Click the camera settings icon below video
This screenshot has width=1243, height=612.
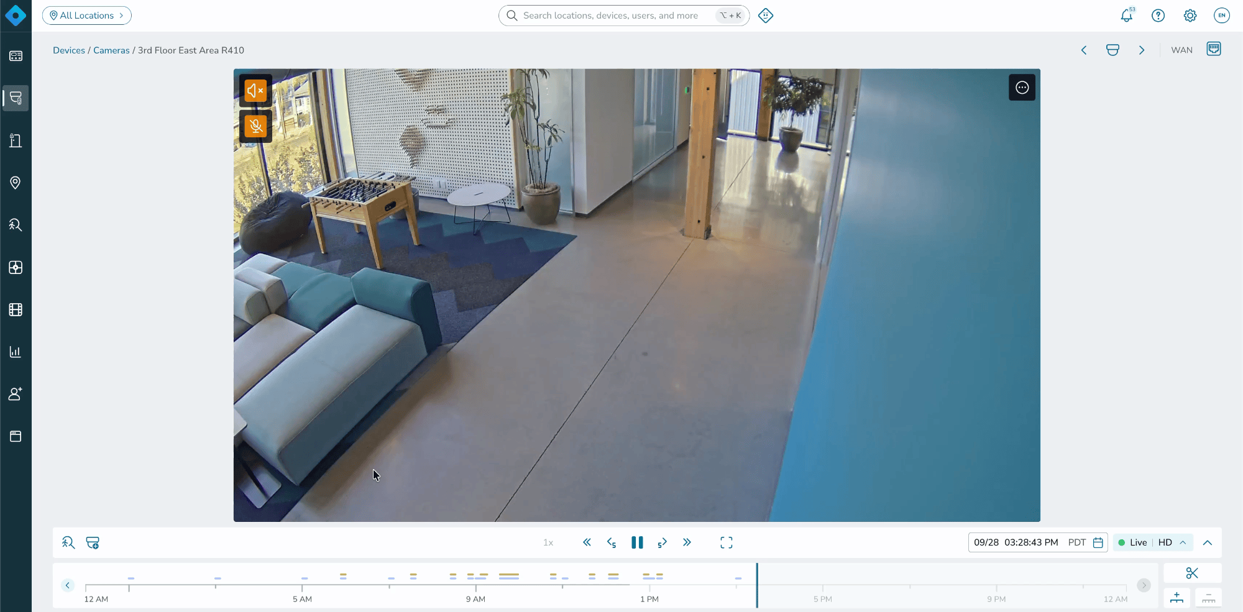point(93,542)
